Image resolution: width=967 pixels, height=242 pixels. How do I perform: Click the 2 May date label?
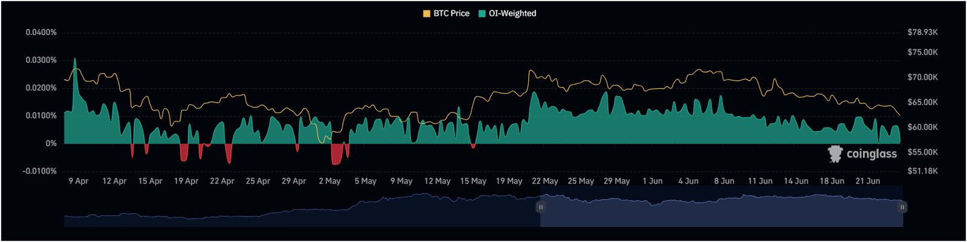tap(329, 181)
